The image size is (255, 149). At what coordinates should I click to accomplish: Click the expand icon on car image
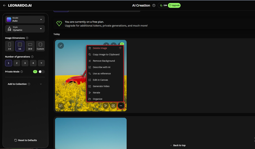61,106
